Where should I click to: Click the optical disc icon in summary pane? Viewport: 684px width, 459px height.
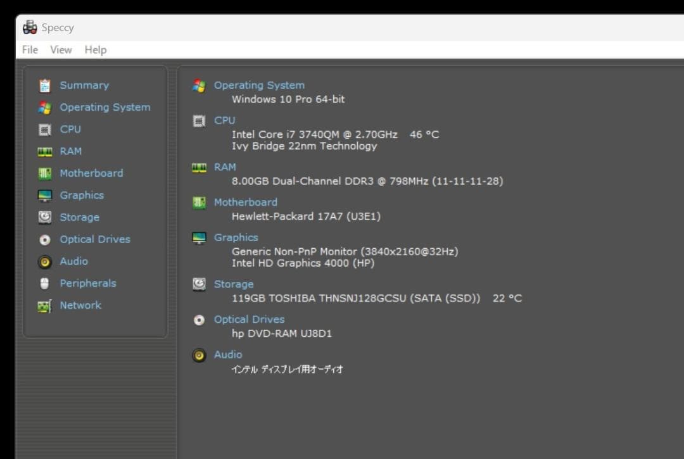click(x=199, y=320)
